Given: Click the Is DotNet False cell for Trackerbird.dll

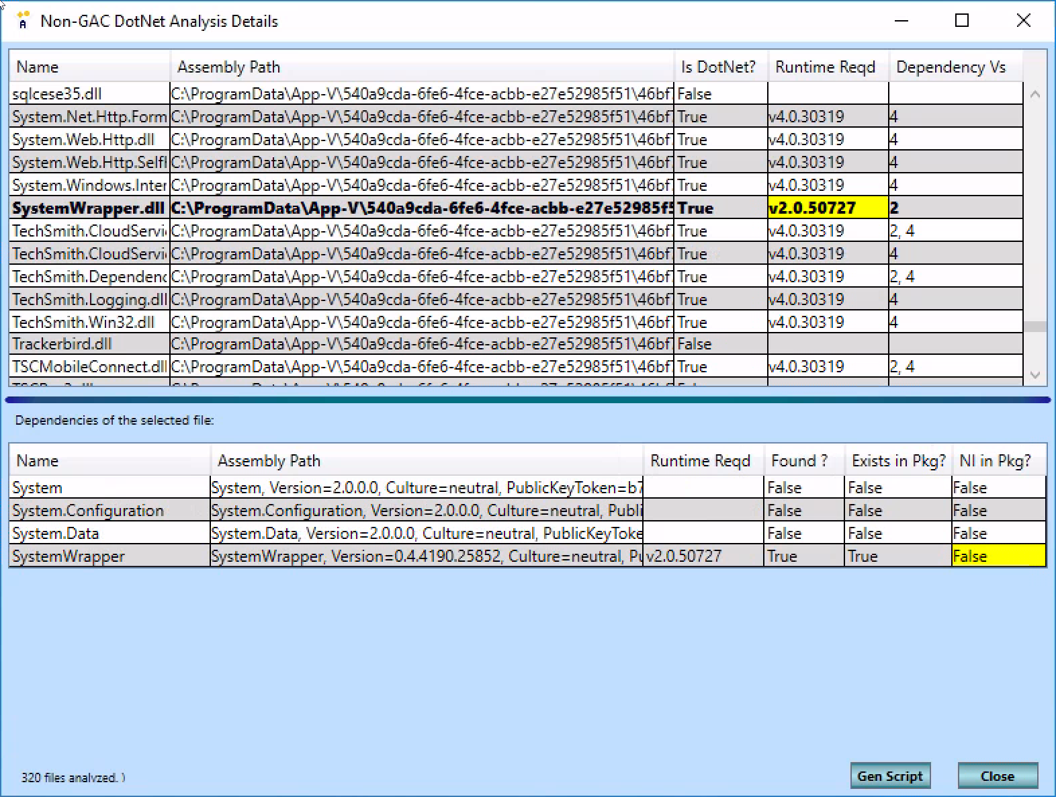Looking at the screenshot, I should 721,344.
